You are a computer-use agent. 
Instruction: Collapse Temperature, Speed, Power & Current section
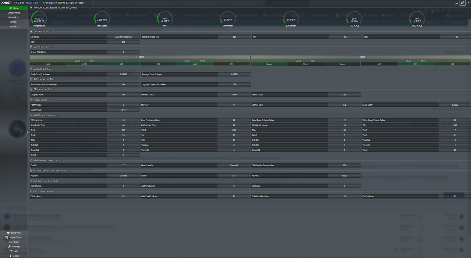pyautogui.click(x=31, y=7)
